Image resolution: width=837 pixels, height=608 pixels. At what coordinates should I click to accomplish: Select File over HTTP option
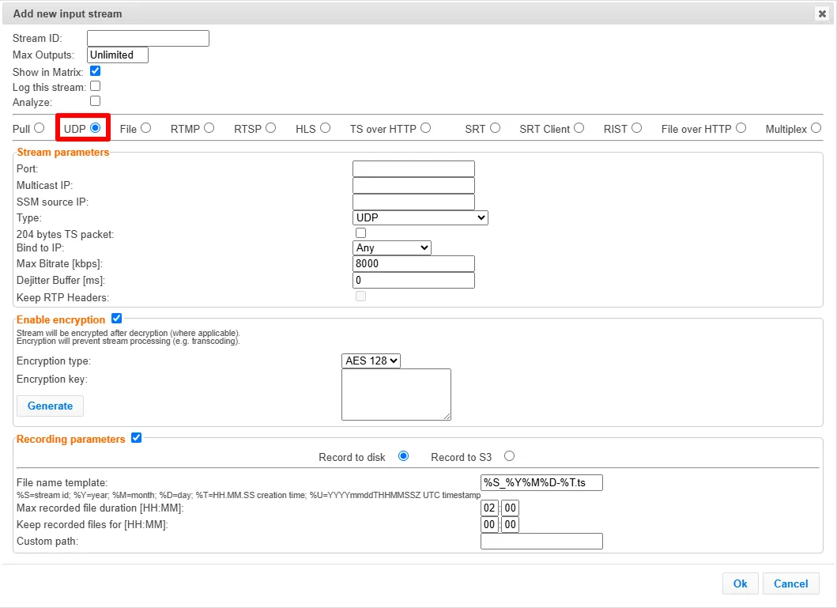[x=741, y=128]
